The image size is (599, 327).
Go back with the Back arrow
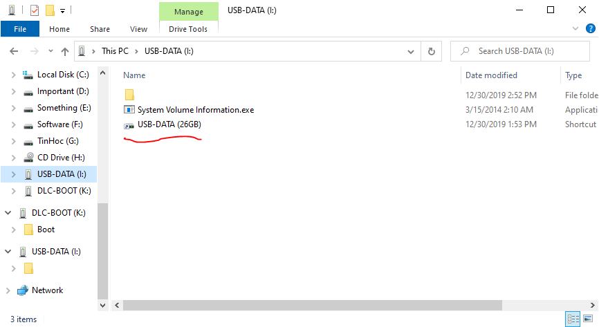(x=14, y=51)
